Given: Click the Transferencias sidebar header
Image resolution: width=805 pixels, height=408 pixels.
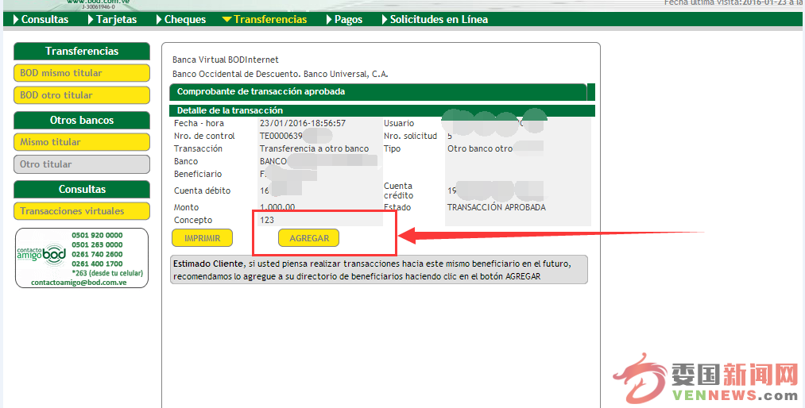Looking at the screenshot, I should click(x=82, y=52).
